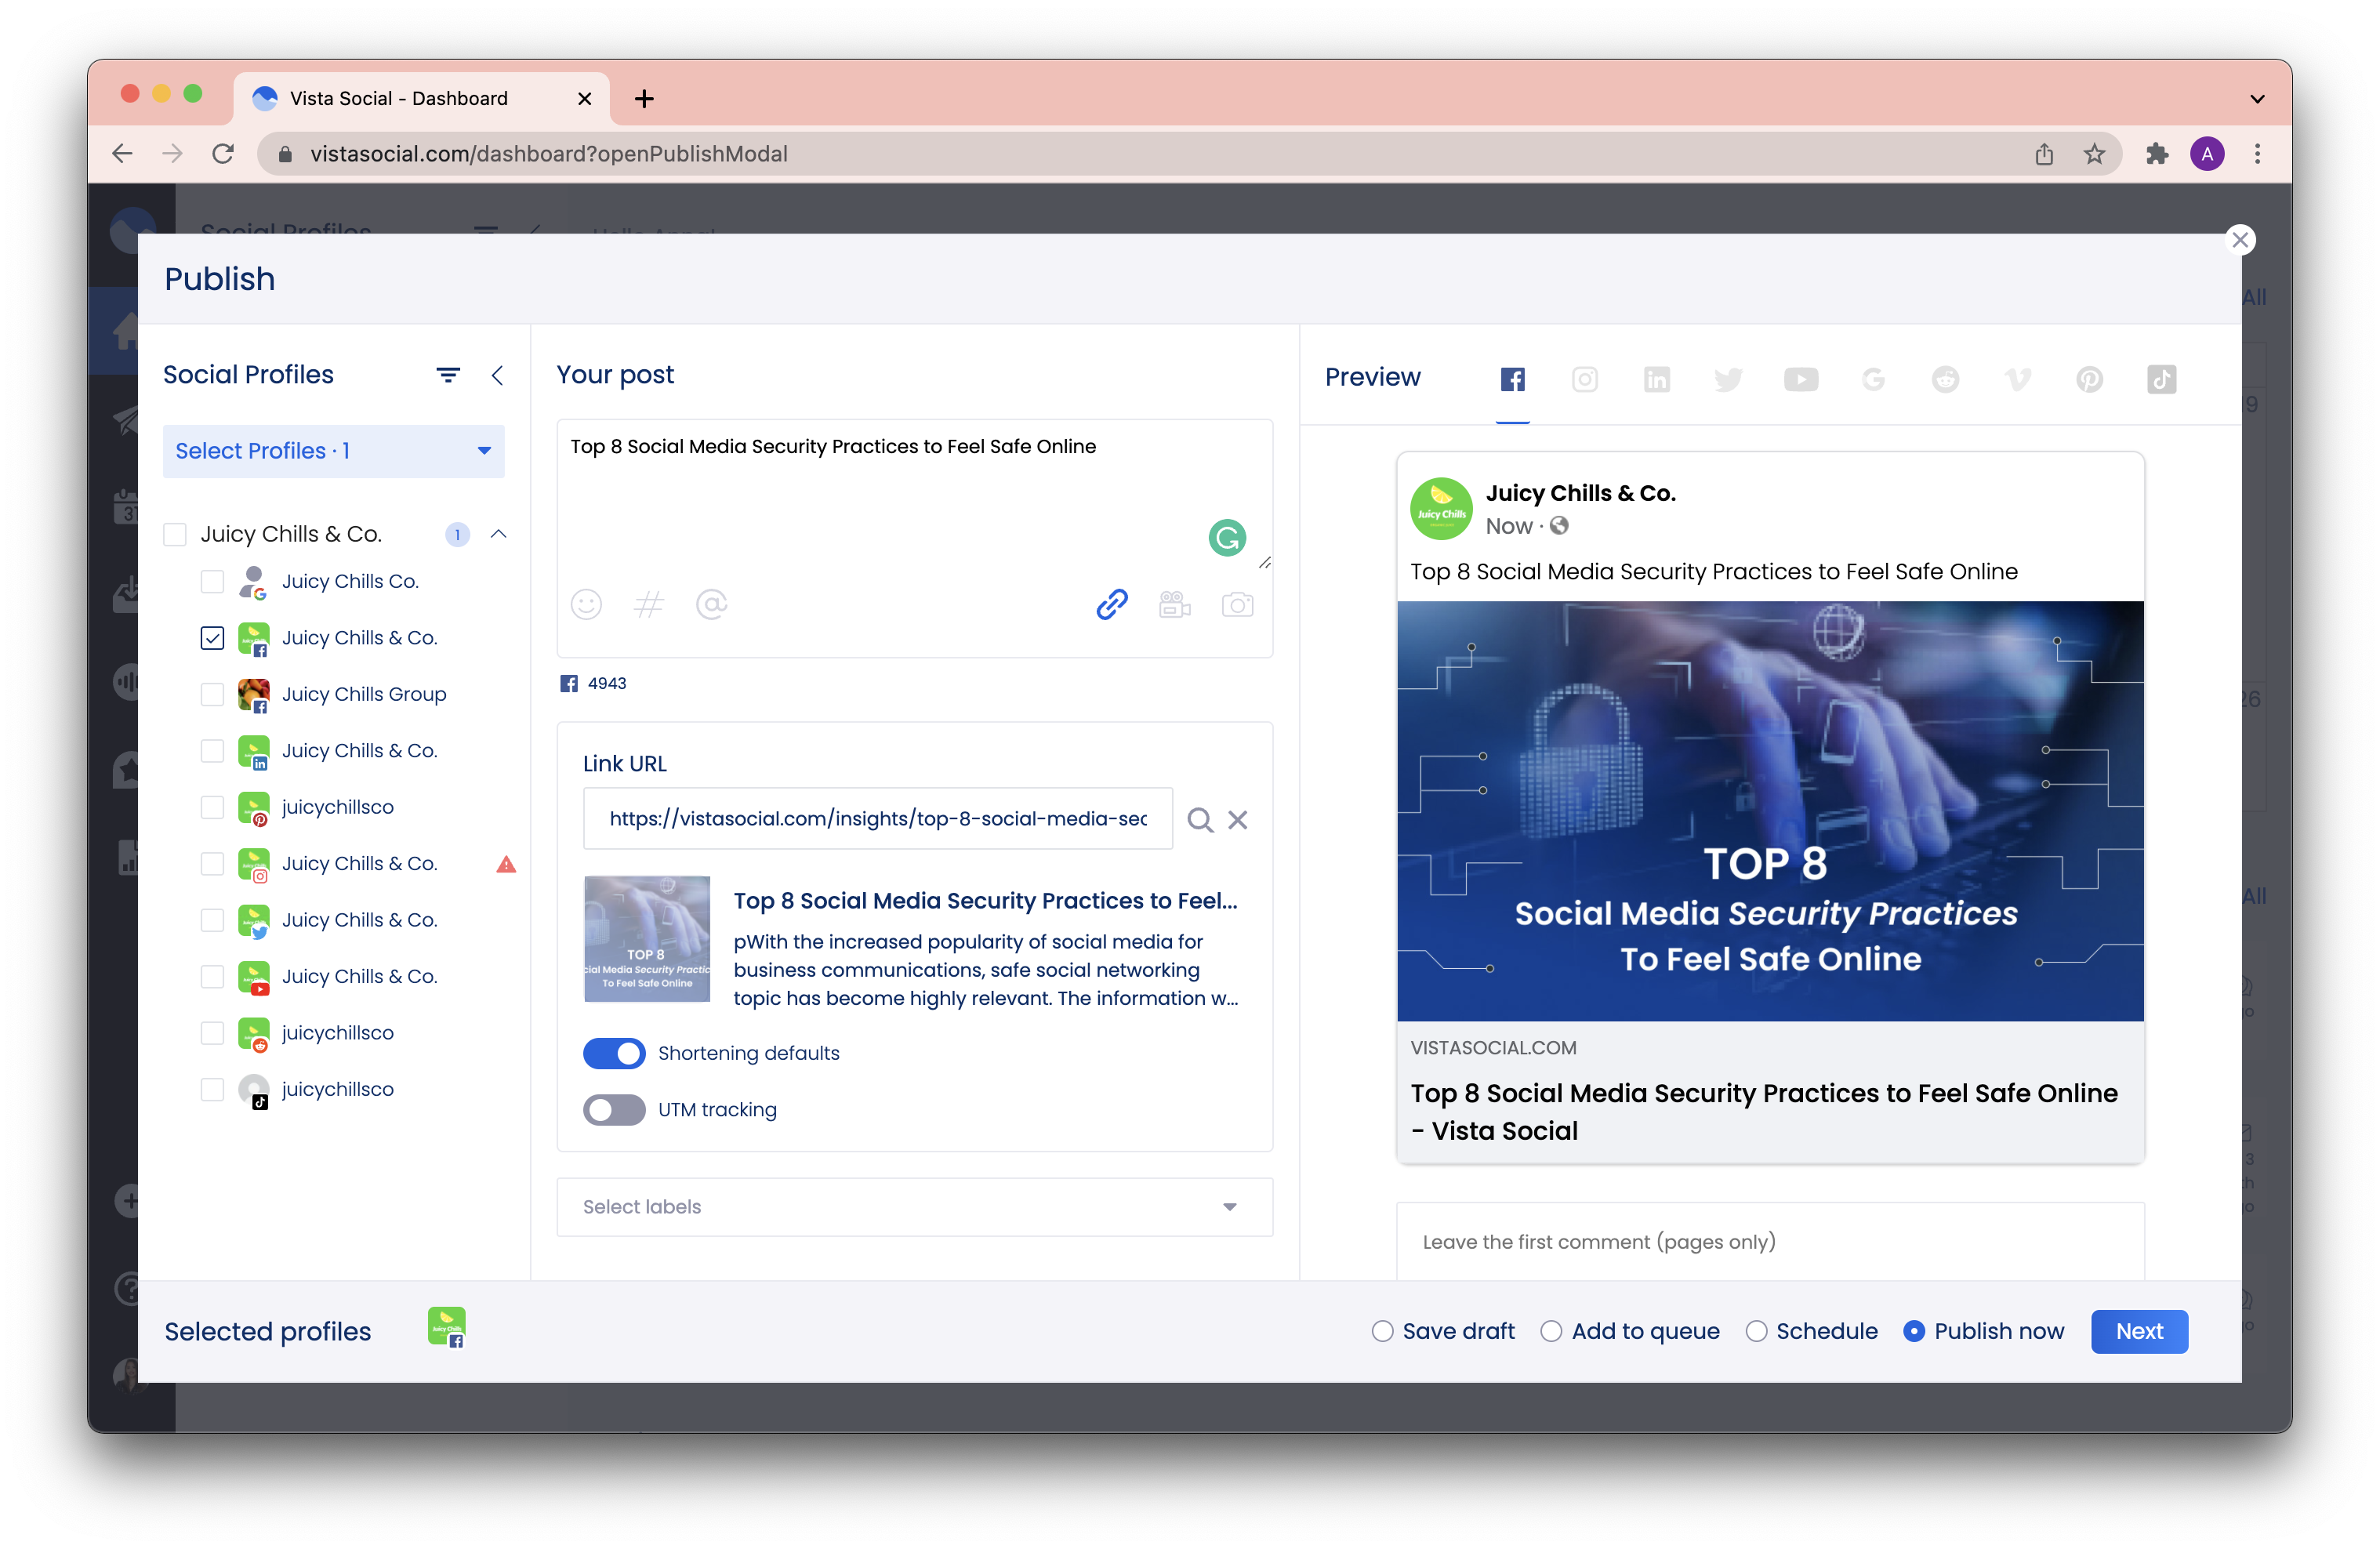Open the Select Profiles dropdown
Screen dimensions: 2380x1549
click(333, 451)
